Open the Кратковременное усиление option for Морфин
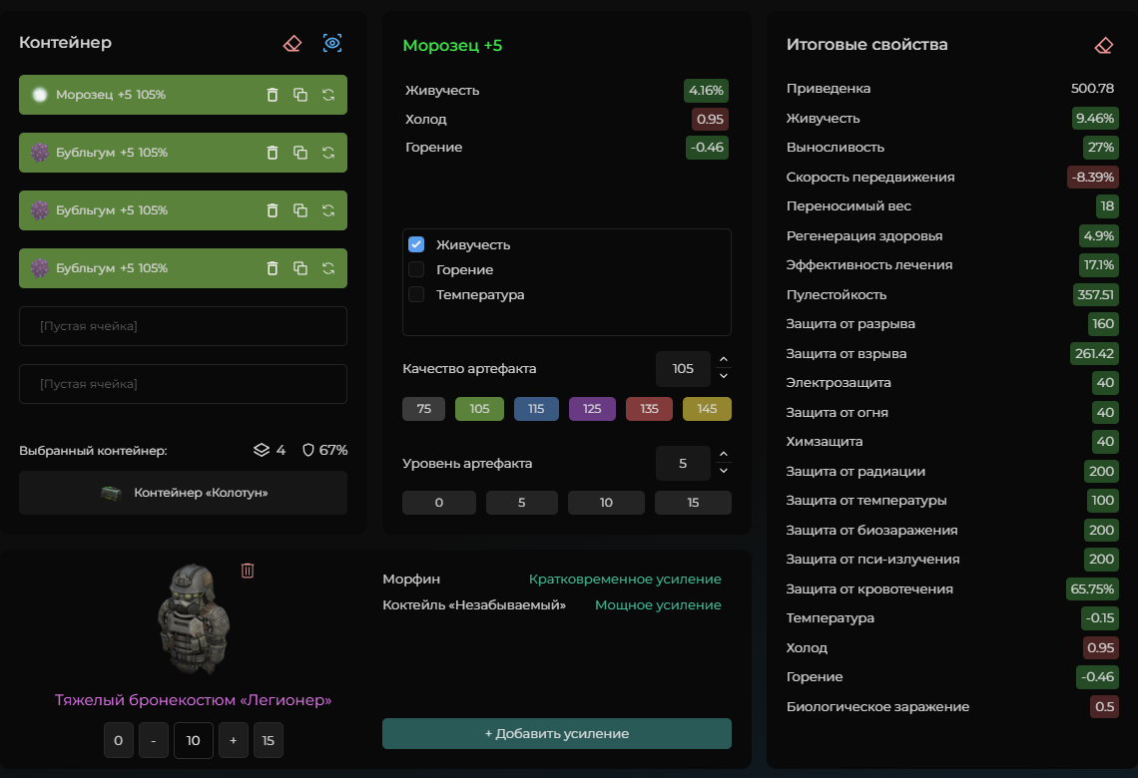1138x778 pixels. click(625, 580)
